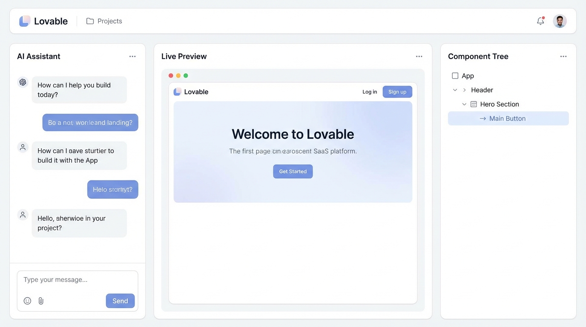
Task: Click the AI Assistant bot avatar icon
Action: 23,82
